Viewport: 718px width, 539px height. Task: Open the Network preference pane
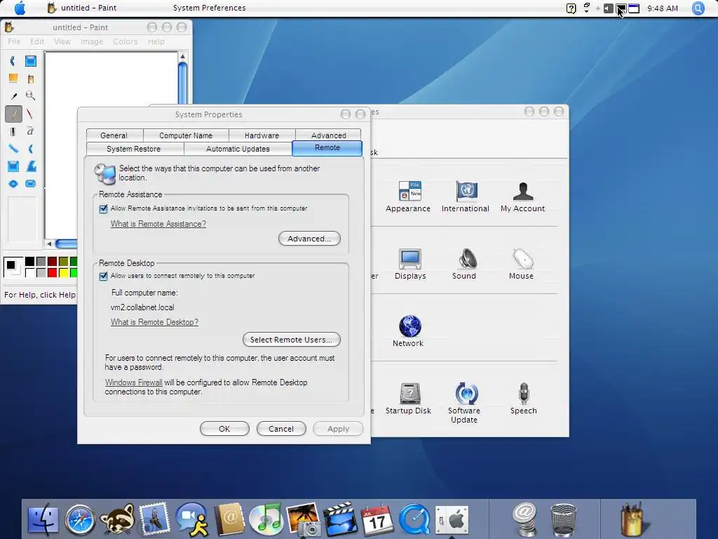[x=408, y=331]
